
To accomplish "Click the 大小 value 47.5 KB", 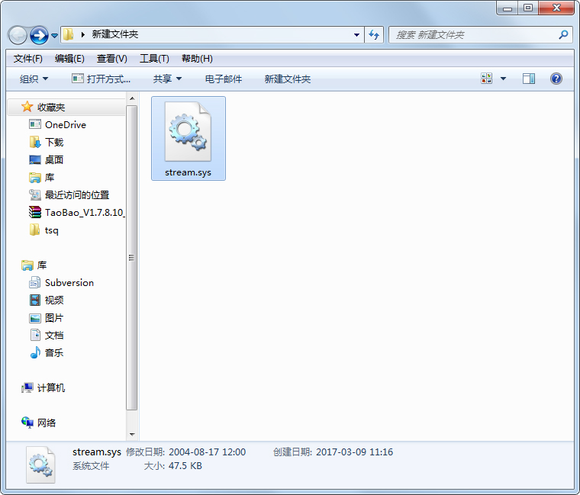I will tap(185, 466).
